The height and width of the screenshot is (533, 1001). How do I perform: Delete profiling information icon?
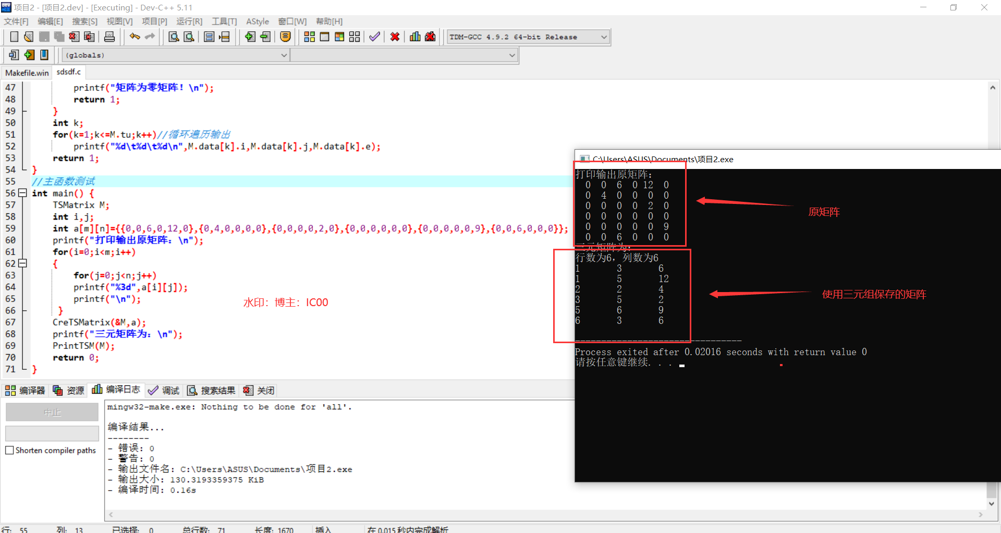(x=430, y=37)
